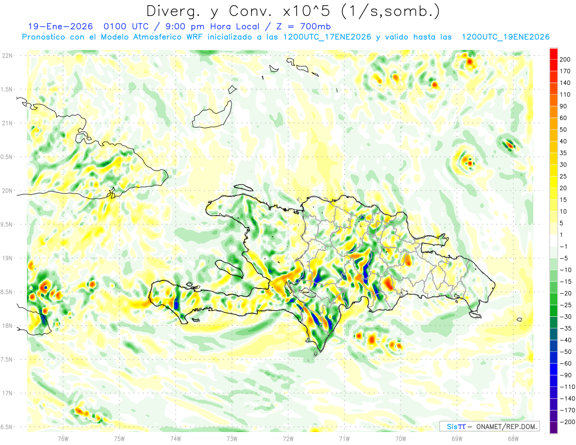Pick the white colorbar segment between 1 and -1

tap(554, 241)
